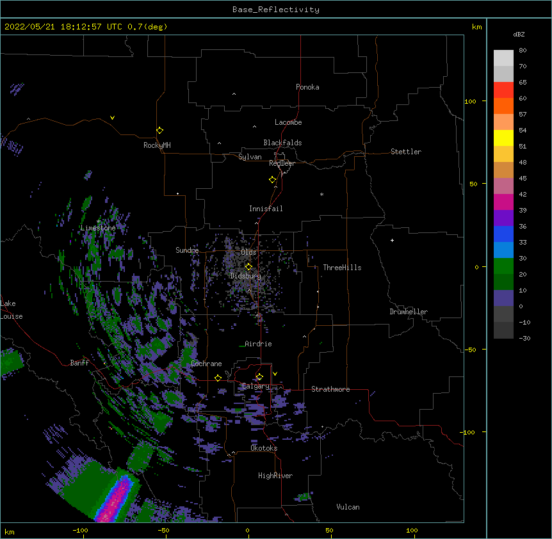Click the -100 tick on bottom axis
Image resolution: width=552 pixels, height=539 pixels.
click(80, 530)
